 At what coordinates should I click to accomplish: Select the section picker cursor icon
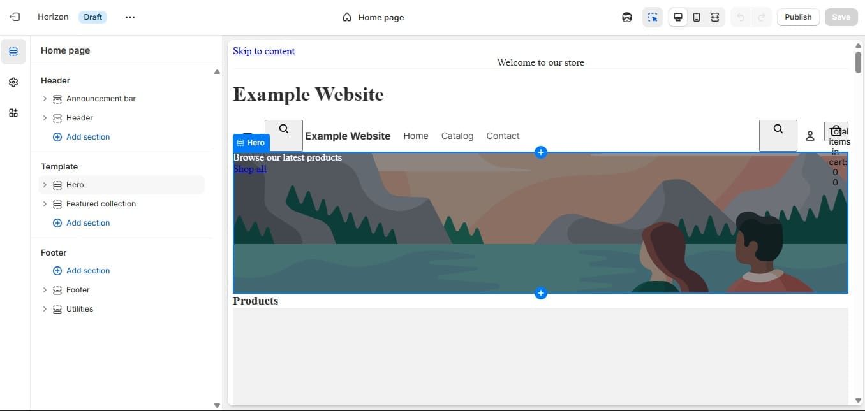point(652,17)
